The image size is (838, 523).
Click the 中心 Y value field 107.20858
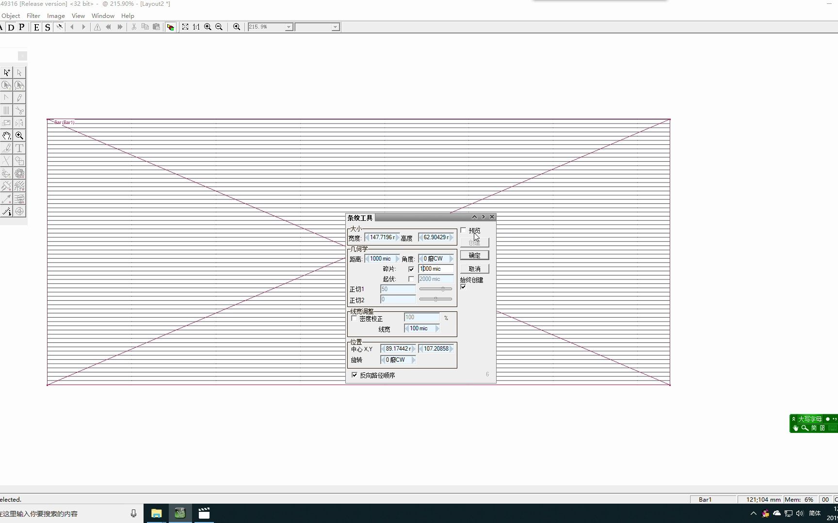(x=436, y=349)
